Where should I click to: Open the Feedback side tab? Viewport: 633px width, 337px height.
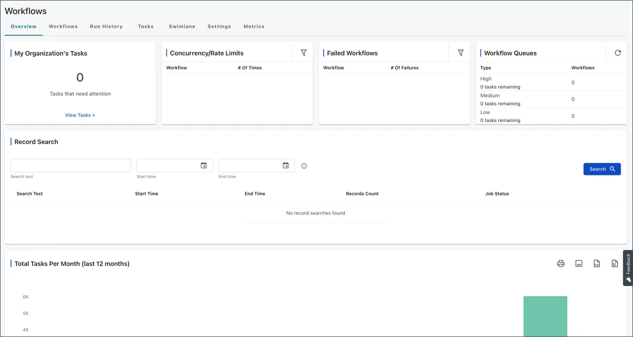pos(628,268)
